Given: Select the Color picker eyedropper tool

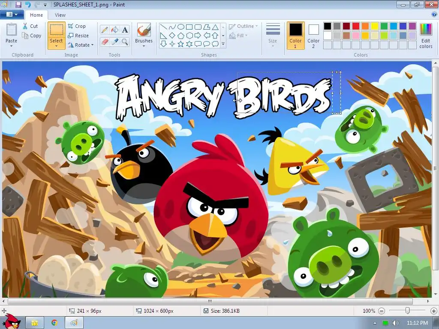Looking at the screenshot, I should (x=115, y=42).
